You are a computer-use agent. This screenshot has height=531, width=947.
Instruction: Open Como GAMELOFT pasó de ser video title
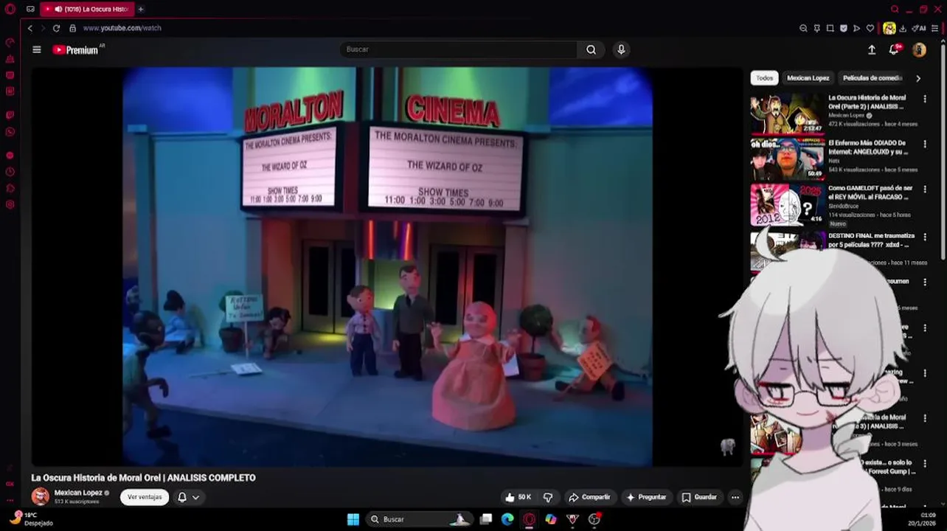[x=870, y=192]
